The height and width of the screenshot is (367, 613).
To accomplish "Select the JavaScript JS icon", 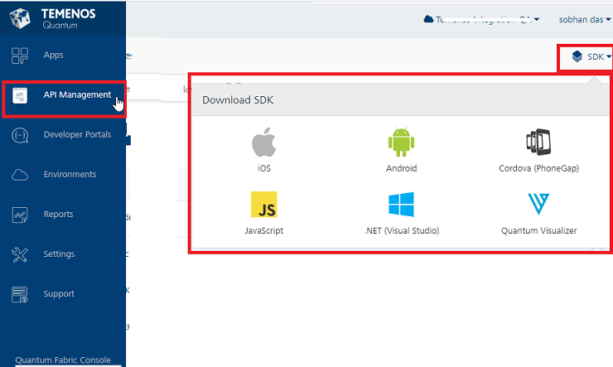I will (264, 205).
